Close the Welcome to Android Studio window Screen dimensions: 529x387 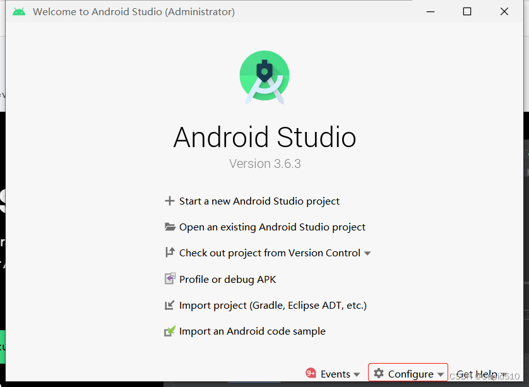pos(504,11)
